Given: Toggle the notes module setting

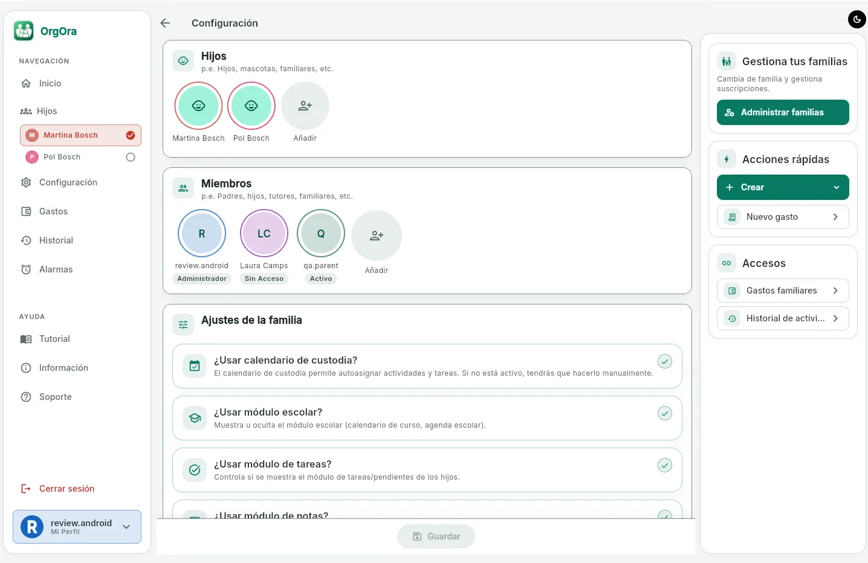Looking at the screenshot, I should pyautogui.click(x=665, y=515).
